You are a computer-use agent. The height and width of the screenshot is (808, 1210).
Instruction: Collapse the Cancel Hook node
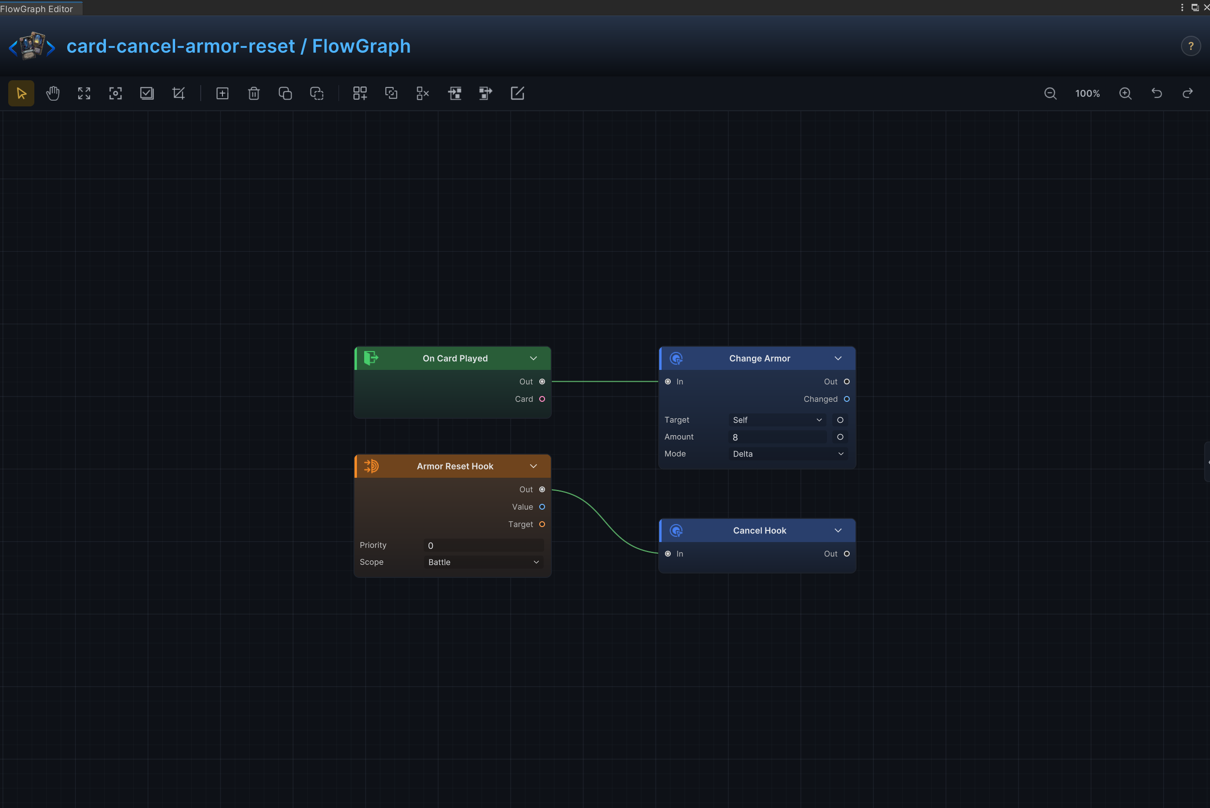[838, 530]
